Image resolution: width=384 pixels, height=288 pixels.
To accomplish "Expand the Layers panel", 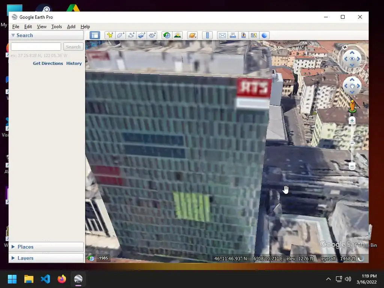I will tap(13, 258).
